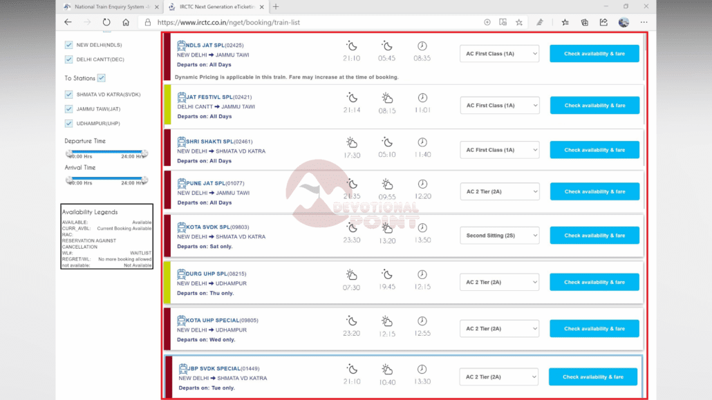Open class dropdown for SHRI SHAKTI SPL
The image size is (712, 400).
(x=500, y=150)
